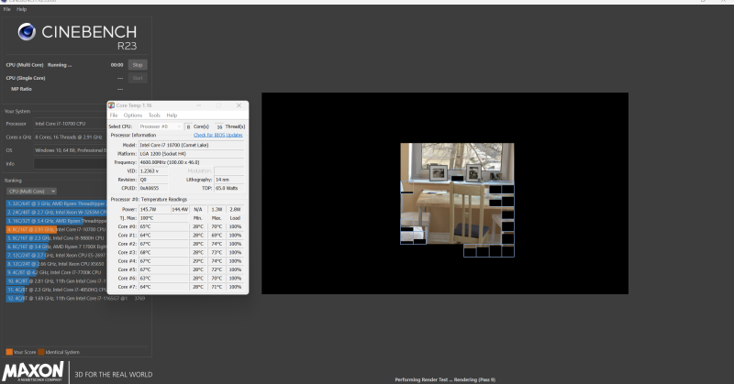Click the CPU Single Core Start button

point(138,77)
